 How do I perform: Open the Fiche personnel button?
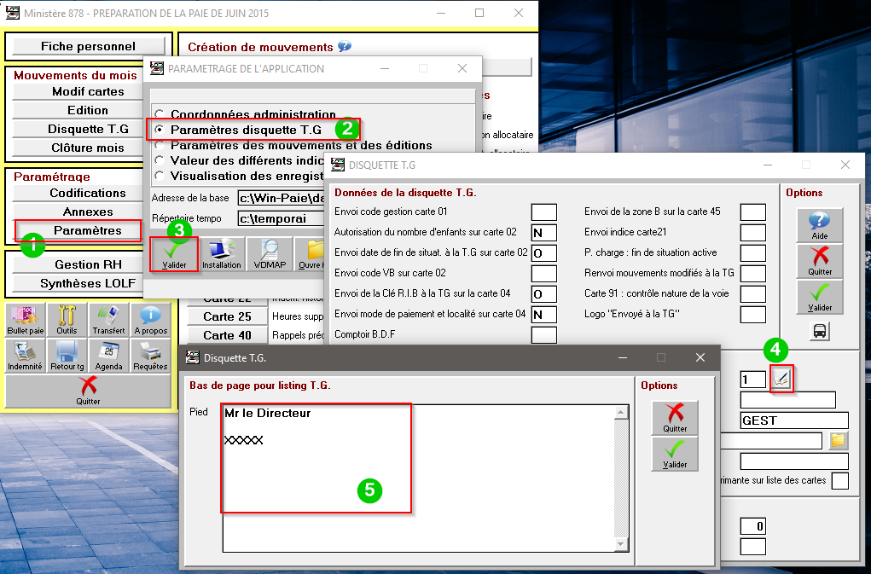[x=88, y=46]
